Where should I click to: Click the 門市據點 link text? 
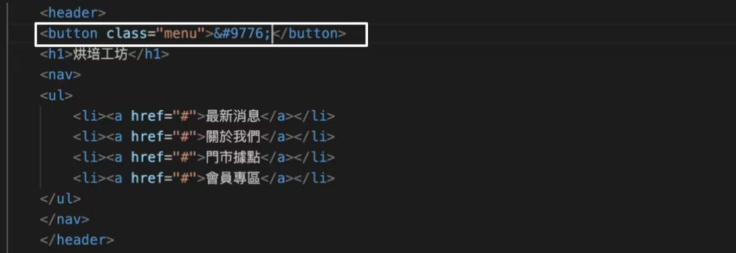click(233, 158)
